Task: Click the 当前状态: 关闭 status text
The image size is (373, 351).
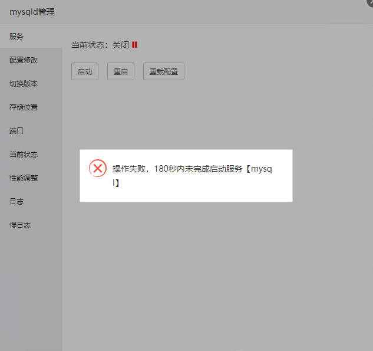Action: (x=100, y=45)
